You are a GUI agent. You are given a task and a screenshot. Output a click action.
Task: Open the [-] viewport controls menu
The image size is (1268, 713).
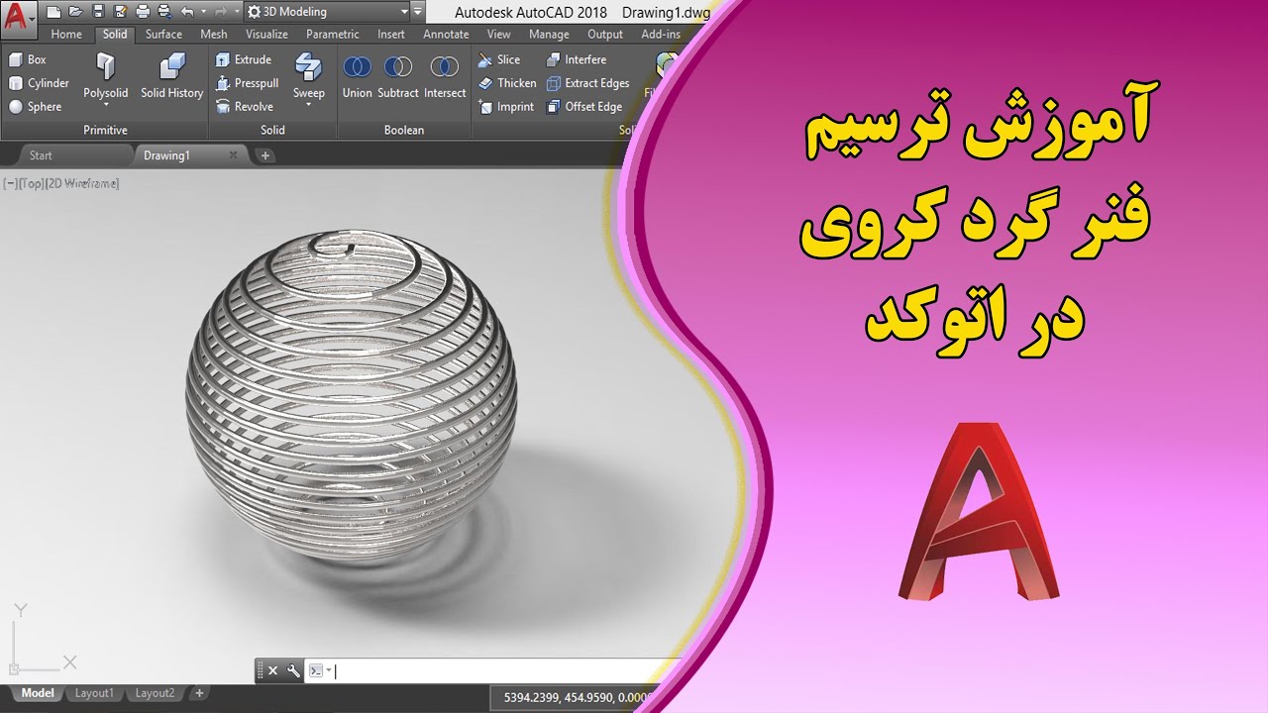9,183
